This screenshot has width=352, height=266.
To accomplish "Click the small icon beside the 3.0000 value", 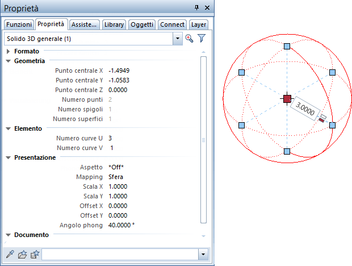I will point(322,118).
